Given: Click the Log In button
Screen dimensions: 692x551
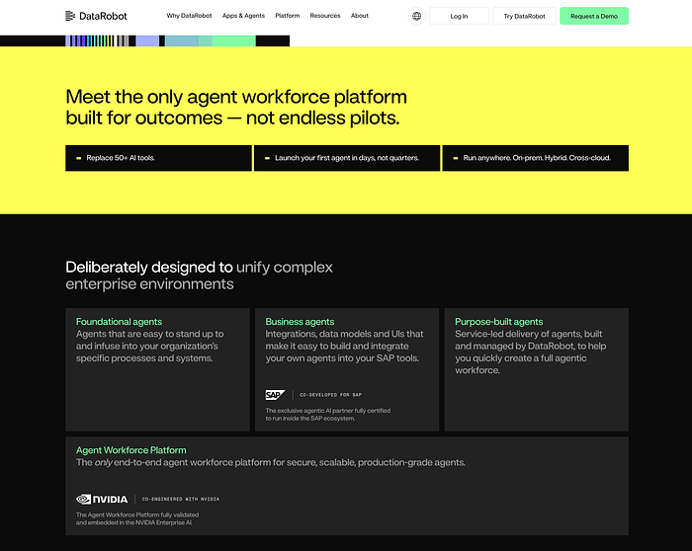Looking at the screenshot, I should coord(459,16).
